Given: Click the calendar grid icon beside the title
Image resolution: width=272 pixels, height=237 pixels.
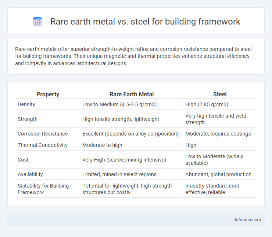Looking at the screenshot, I should click(x=37, y=22).
